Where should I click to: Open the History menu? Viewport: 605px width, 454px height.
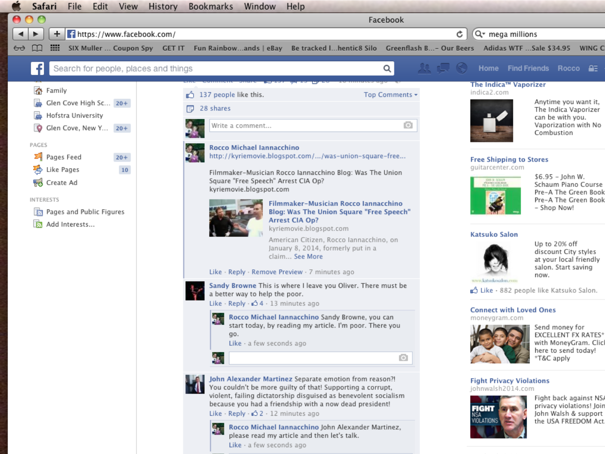163,6
